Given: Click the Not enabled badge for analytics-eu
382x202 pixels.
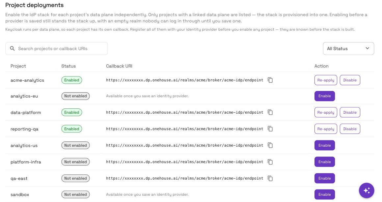Looking at the screenshot, I should tap(75, 96).
